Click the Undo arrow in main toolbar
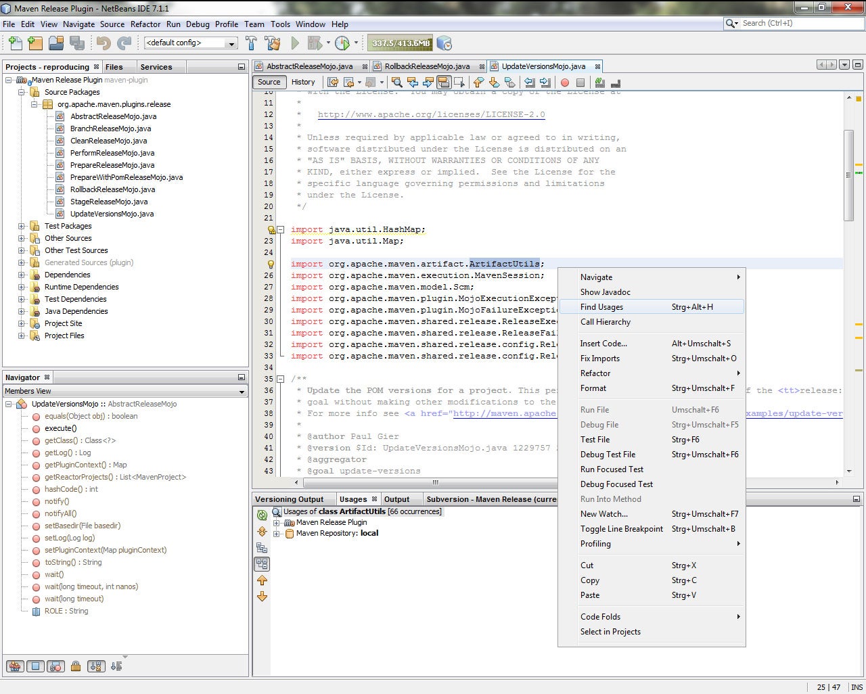Viewport: 866px width, 694px height. pos(103,43)
